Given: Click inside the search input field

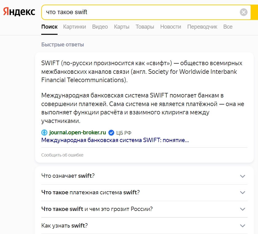Looking at the screenshot, I should pyautogui.click(x=123, y=12).
